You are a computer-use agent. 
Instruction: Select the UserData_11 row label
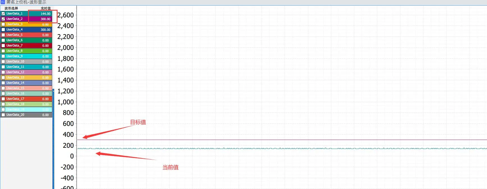[x=15, y=67]
